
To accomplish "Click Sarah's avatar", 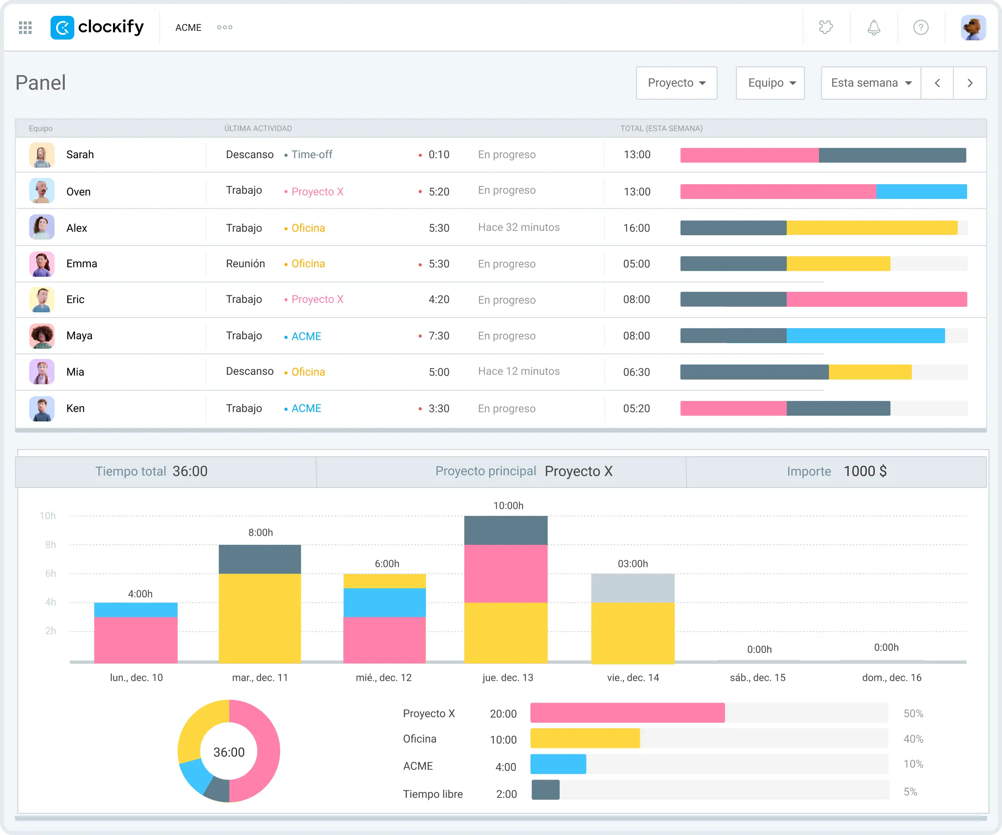I will pyautogui.click(x=42, y=155).
